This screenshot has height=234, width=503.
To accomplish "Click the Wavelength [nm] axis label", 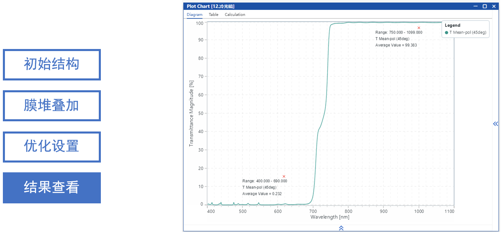I will pyautogui.click(x=330, y=217).
